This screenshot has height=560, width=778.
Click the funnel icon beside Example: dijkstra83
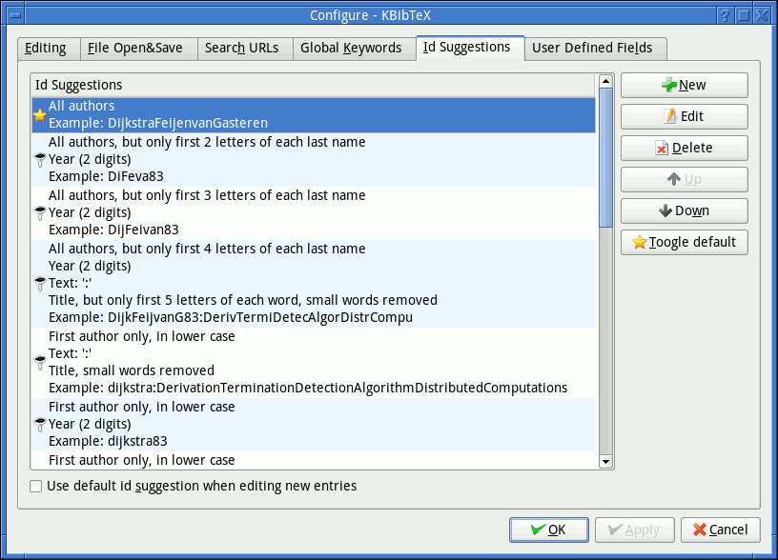click(40, 425)
